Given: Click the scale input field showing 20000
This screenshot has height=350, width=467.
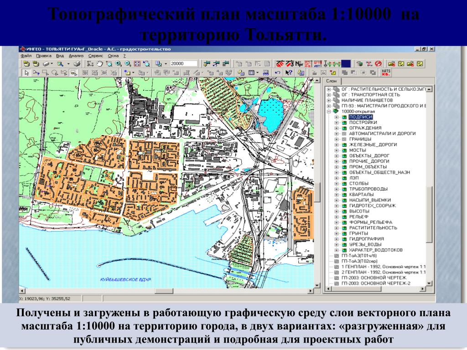Looking at the screenshot, I should click(x=183, y=64).
